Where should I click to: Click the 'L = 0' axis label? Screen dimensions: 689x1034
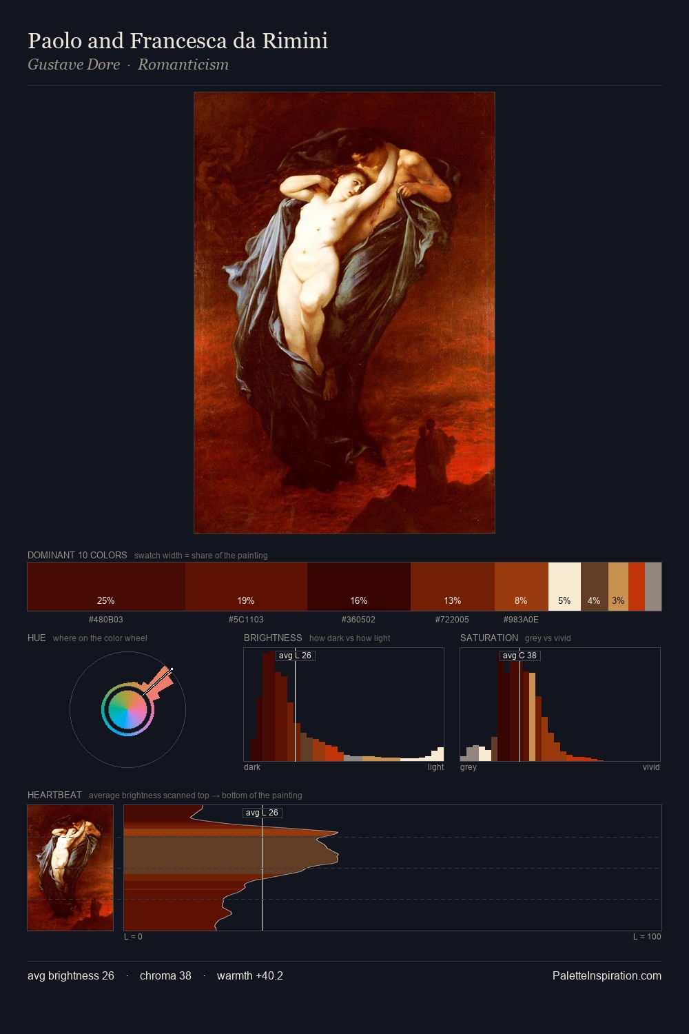(133, 937)
